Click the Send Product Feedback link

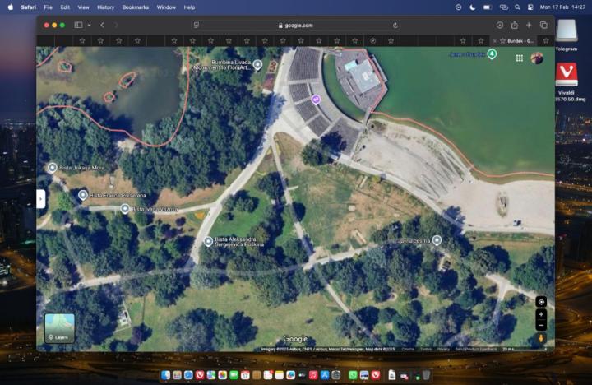pos(474,349)
